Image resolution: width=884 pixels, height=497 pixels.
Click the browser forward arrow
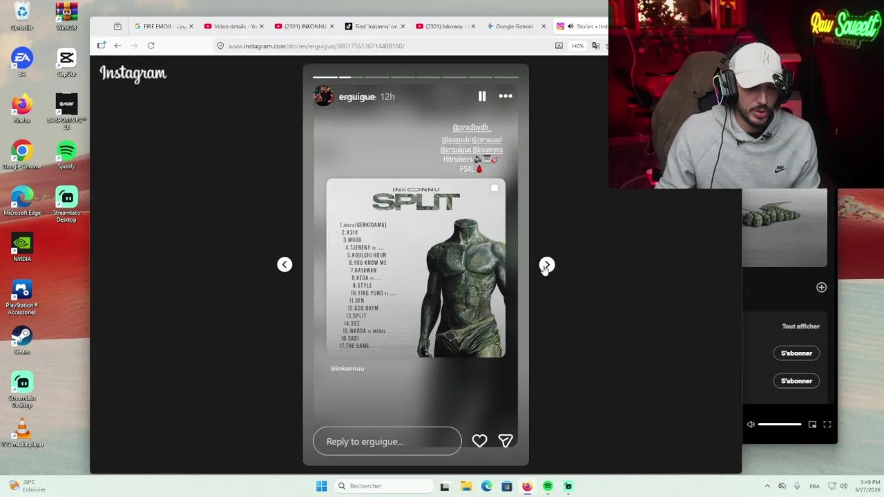[x=134, y=46]
